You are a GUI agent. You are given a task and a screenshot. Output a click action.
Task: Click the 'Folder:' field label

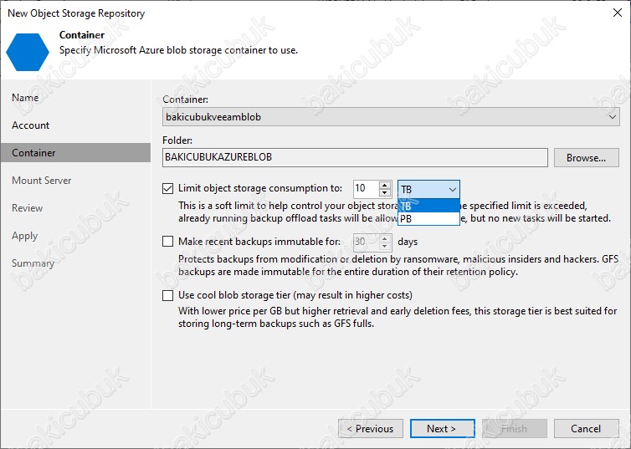(x=177, y=140)
